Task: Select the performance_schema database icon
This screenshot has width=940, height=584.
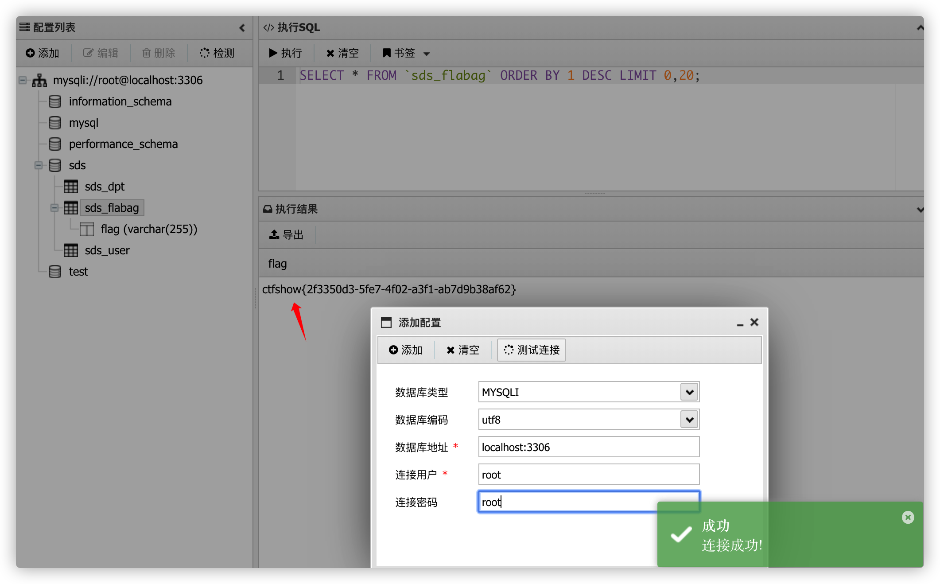Action: (x=55, y=144)
